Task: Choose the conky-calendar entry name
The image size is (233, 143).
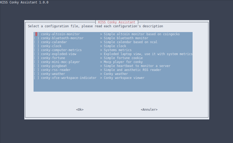Action: click(x=54, y=42)
